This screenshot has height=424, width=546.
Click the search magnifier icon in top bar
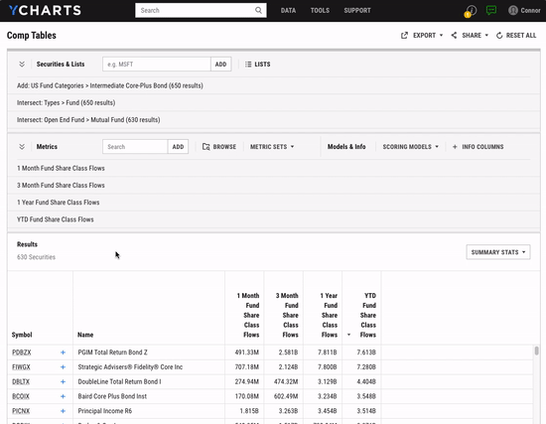[x=258, y=11]
